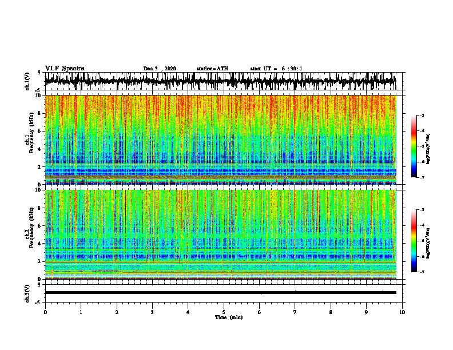Click the ch.2 "Frequency (kHz)" axis label
This screenshot has width=453, height=350.
[31, 228]
